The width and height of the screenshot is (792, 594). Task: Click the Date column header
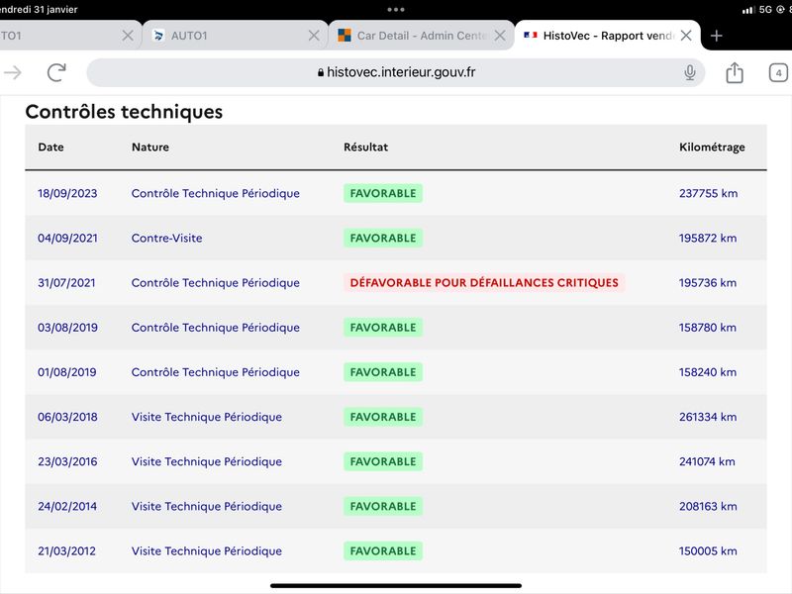tap(50, 147)
